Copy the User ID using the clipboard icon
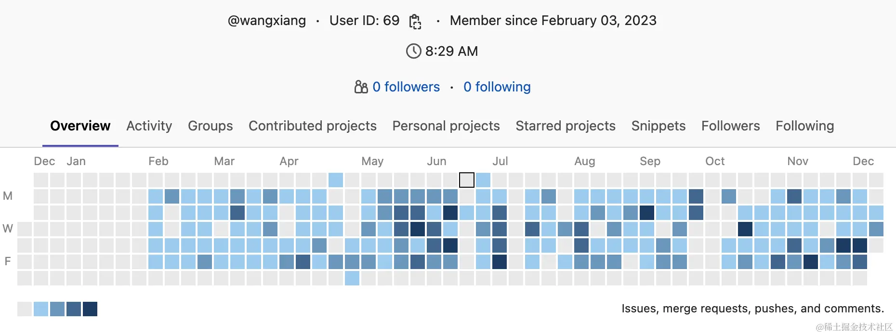This screenshot has height=335, width=896. [415, 21]
